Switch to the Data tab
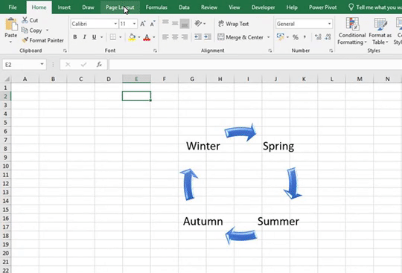The height and width of the screenshot is (273, 402). (184, 7)
